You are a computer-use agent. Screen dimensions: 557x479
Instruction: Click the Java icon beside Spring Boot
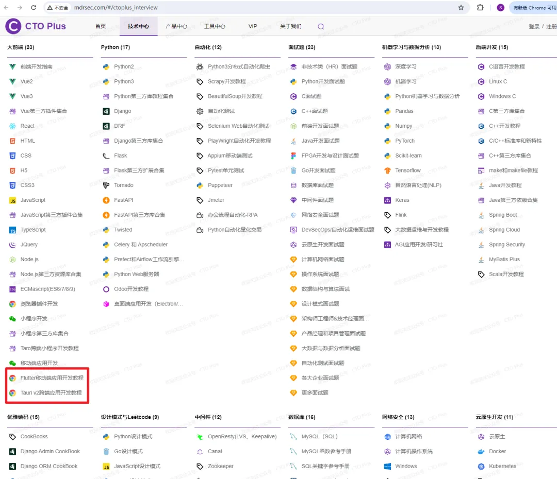(481, 215)
